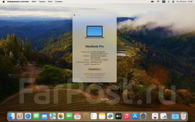Open Apple TV from the dock
The image size is (195, 122).
tap(119, 116)
